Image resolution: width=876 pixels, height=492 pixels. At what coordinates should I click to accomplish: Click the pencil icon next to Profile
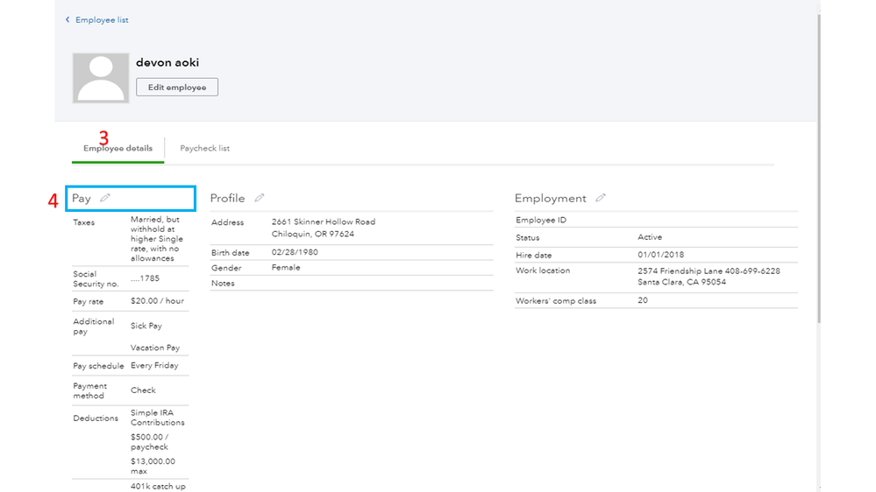pos(260,198)
